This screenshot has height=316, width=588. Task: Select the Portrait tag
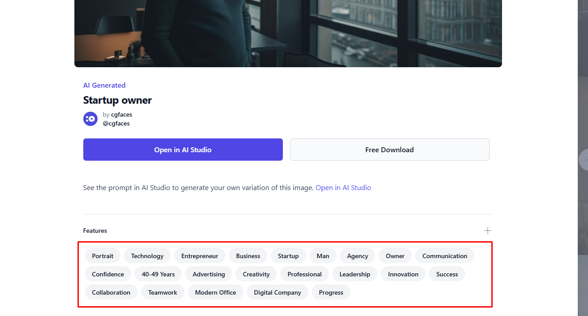pyautogui.click(x=102, y=256)
